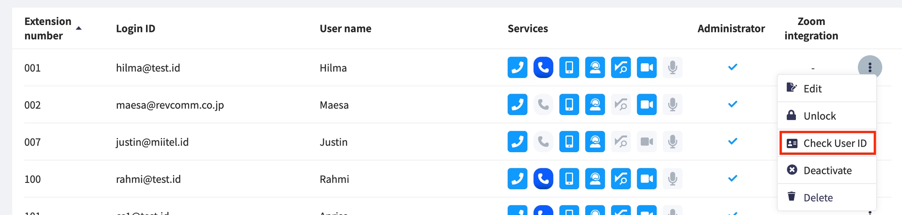
Task: Click the phone service icon for Hilma
Action: pos(517,68)
